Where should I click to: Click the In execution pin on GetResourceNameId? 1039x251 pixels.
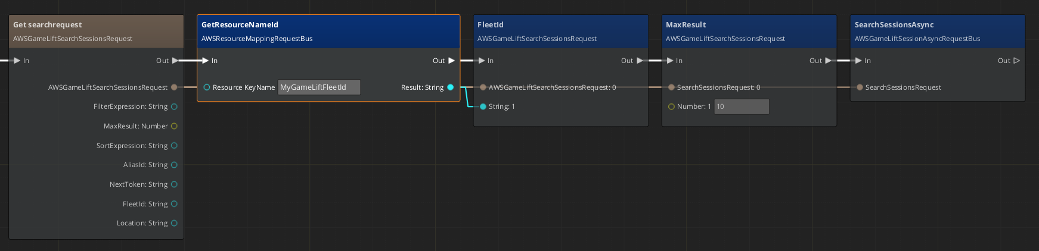tap(206, 61)
